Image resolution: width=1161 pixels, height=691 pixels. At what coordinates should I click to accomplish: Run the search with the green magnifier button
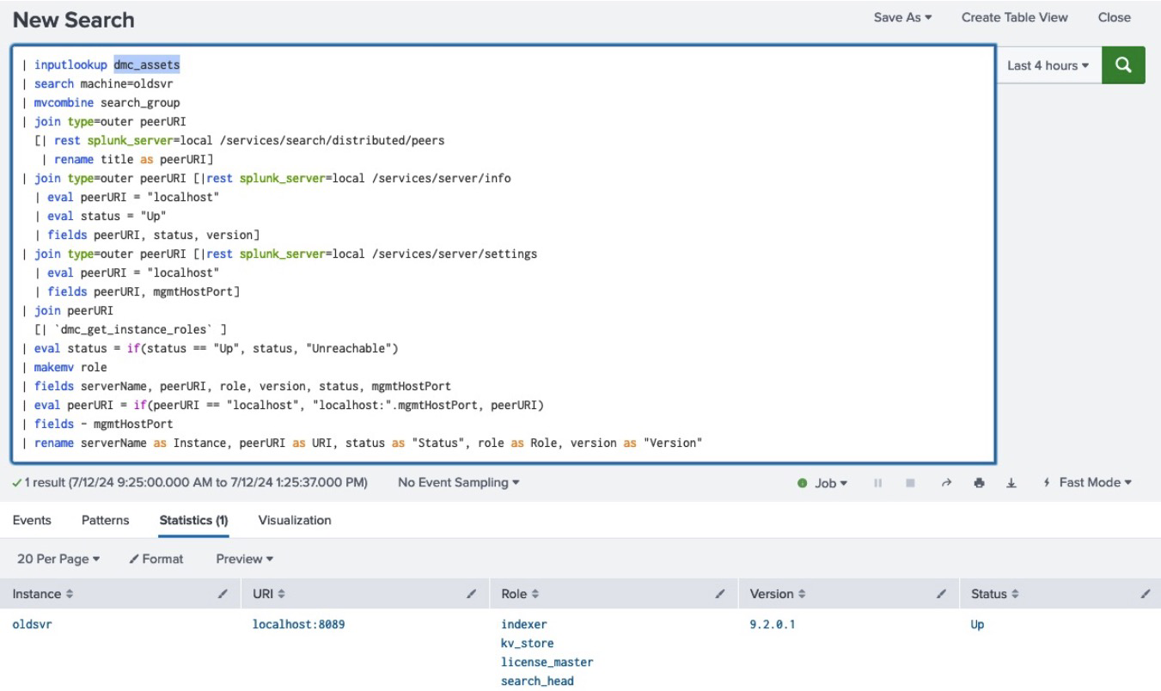(1123, 65)
